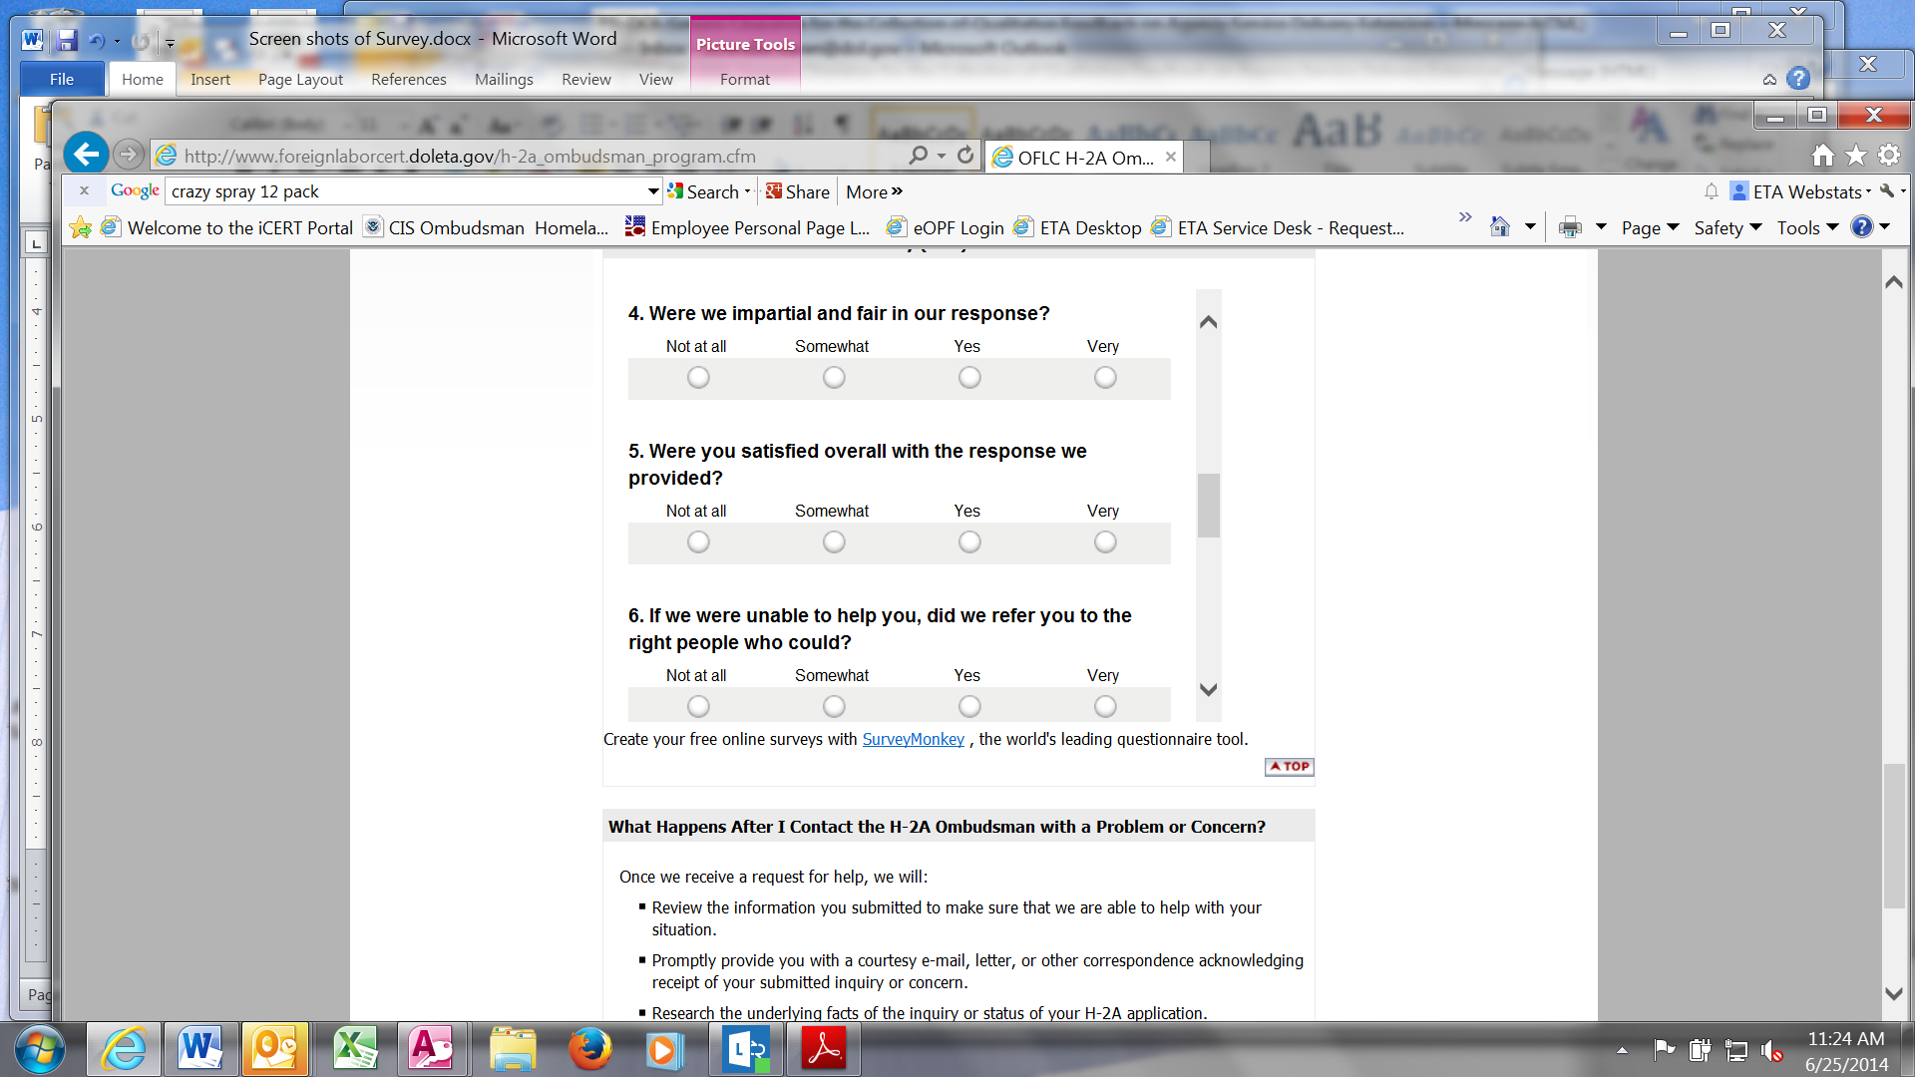Expand the Tools menu dropdown
This screenshot has height=1077, width=1915.
click(x=1806, y=227)
